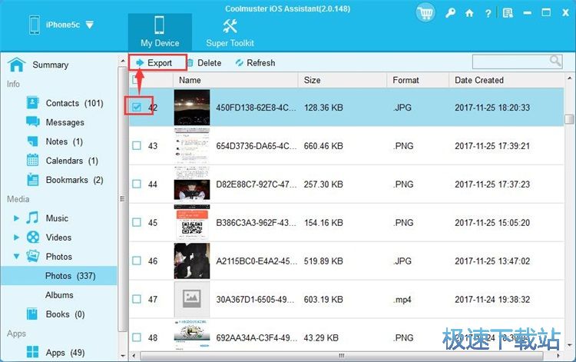
Task: Sort by the Format column header
Action: click(418, 80)
